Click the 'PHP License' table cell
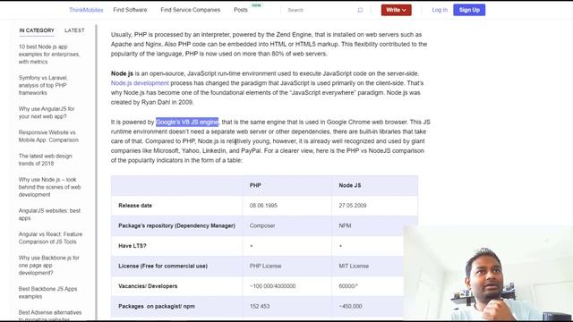 pos(265,266)
